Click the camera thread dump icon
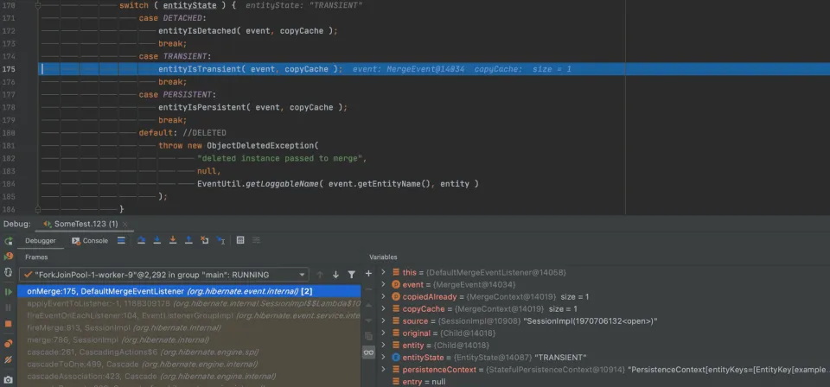 coord(9,379)
